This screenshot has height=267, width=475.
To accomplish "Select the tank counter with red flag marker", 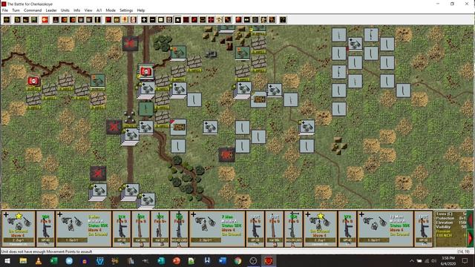I will click(178, 127).
